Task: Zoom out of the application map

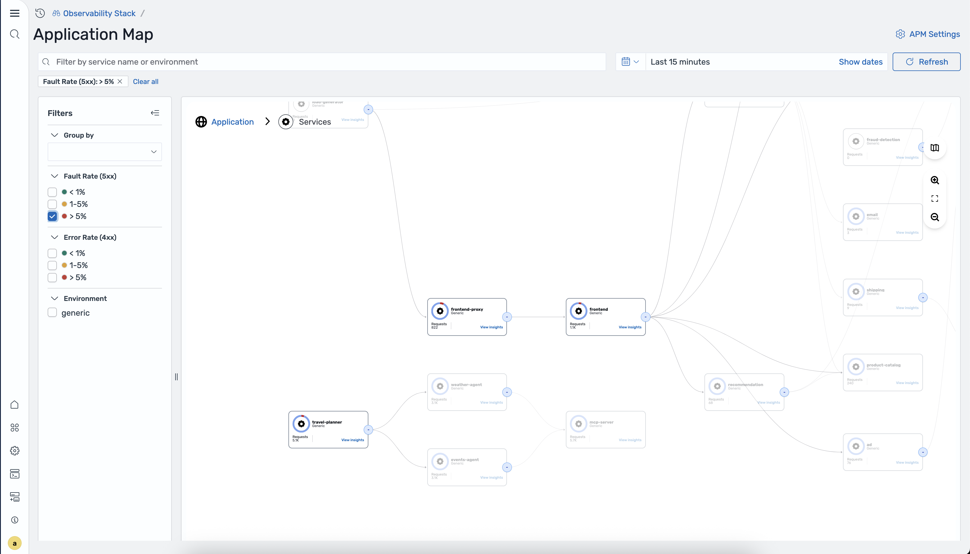Action: (935, 217)
